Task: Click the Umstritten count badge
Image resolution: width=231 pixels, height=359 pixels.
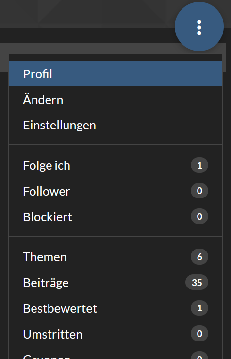Action: pyautogui.click(x=199, y=334)
